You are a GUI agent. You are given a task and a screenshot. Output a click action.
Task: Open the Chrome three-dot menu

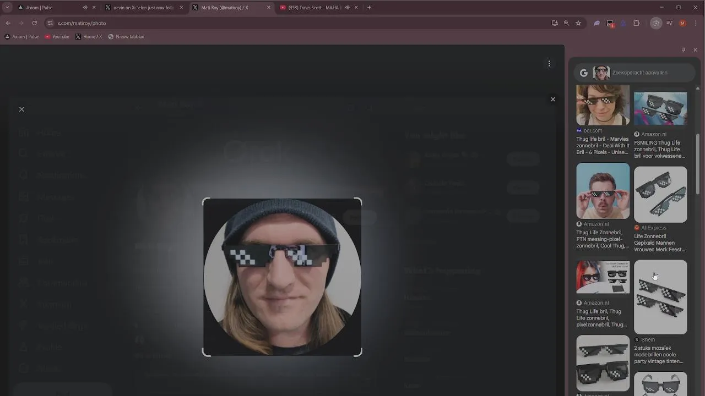(x=697, y=23)
